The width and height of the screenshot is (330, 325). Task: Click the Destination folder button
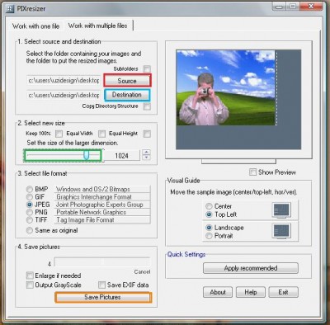tap(127, 95)
